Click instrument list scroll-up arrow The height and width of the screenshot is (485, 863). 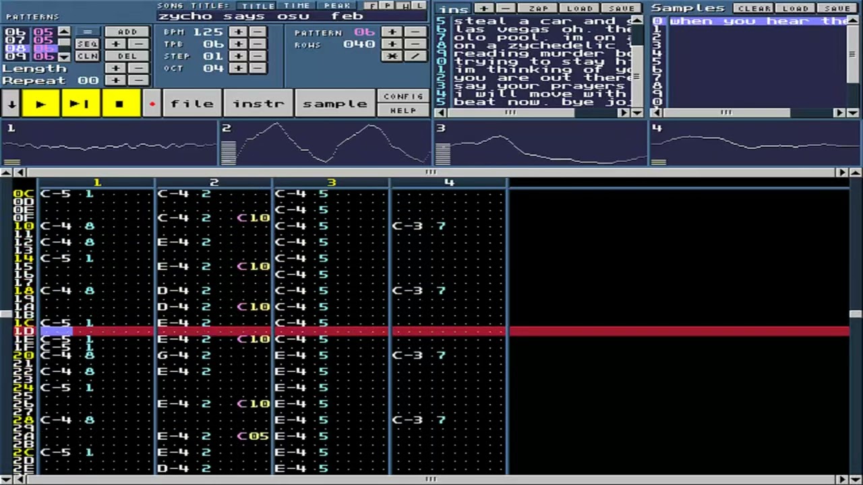click(637, 20)
